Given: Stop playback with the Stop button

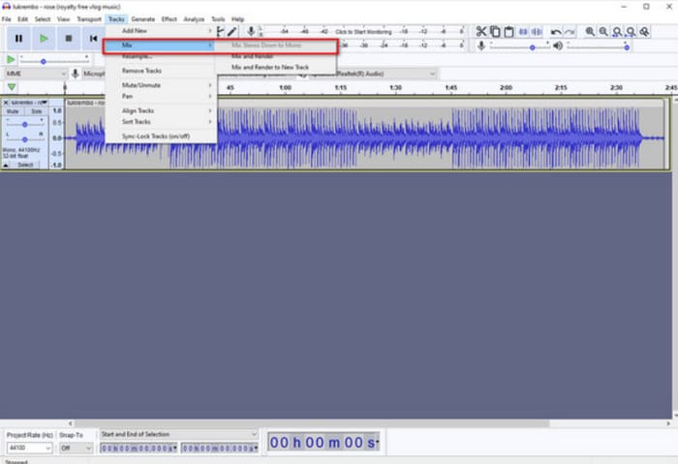Looking at the screenshot, I should pos(69,39).
